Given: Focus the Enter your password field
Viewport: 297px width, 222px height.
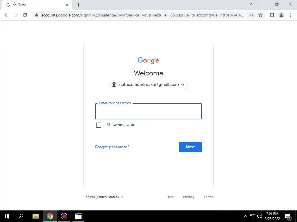Looking at the screenshot, I should (148, 111).
